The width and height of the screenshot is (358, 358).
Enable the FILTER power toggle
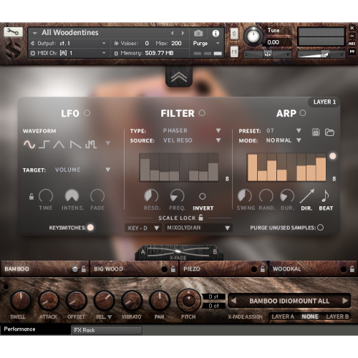click(x=202, y=113)
